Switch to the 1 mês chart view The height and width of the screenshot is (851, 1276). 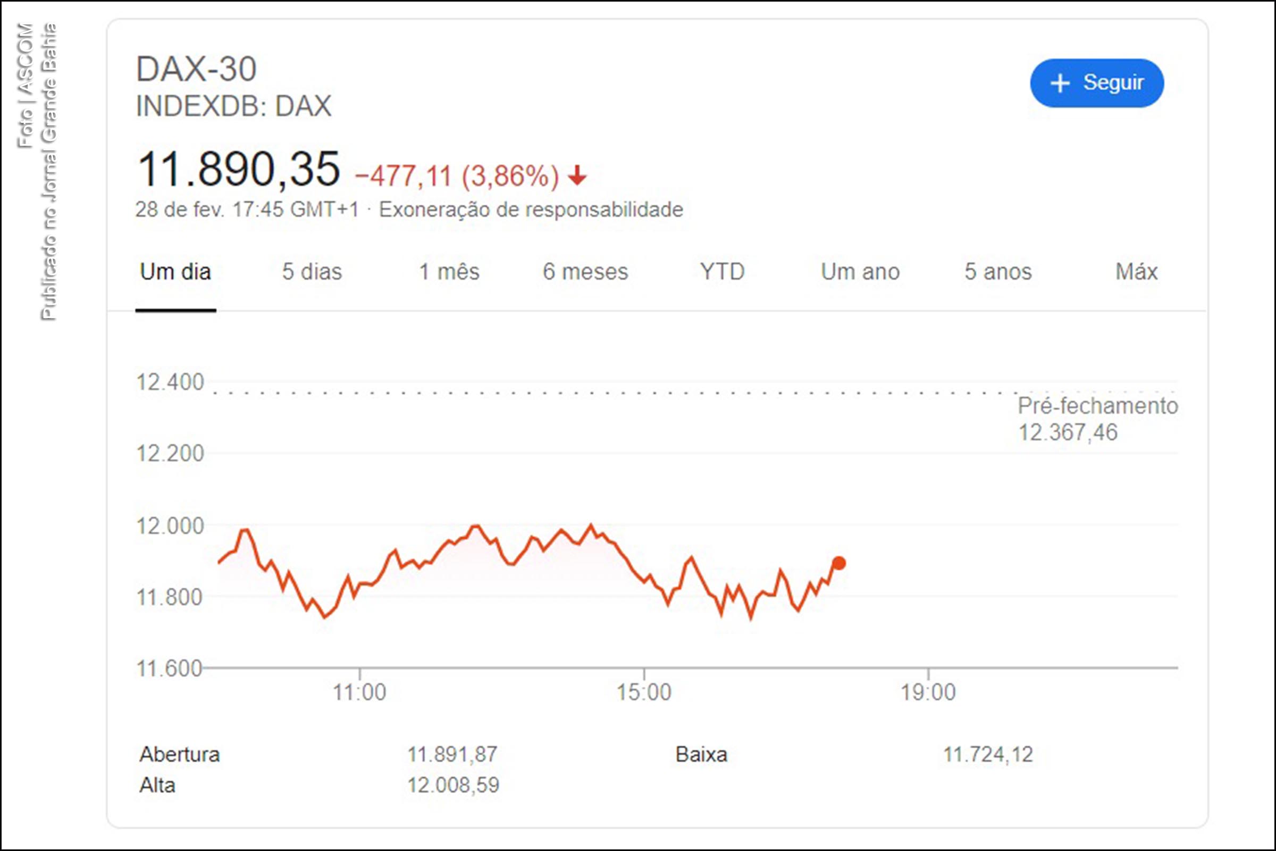tap(448, 271)
